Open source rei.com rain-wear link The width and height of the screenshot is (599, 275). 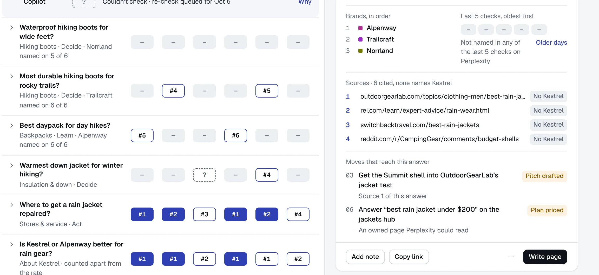pos(425,111)
